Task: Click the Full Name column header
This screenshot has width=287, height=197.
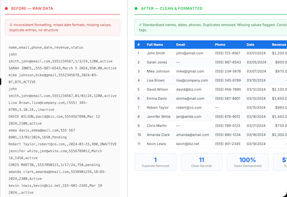Action: [154, 44]
